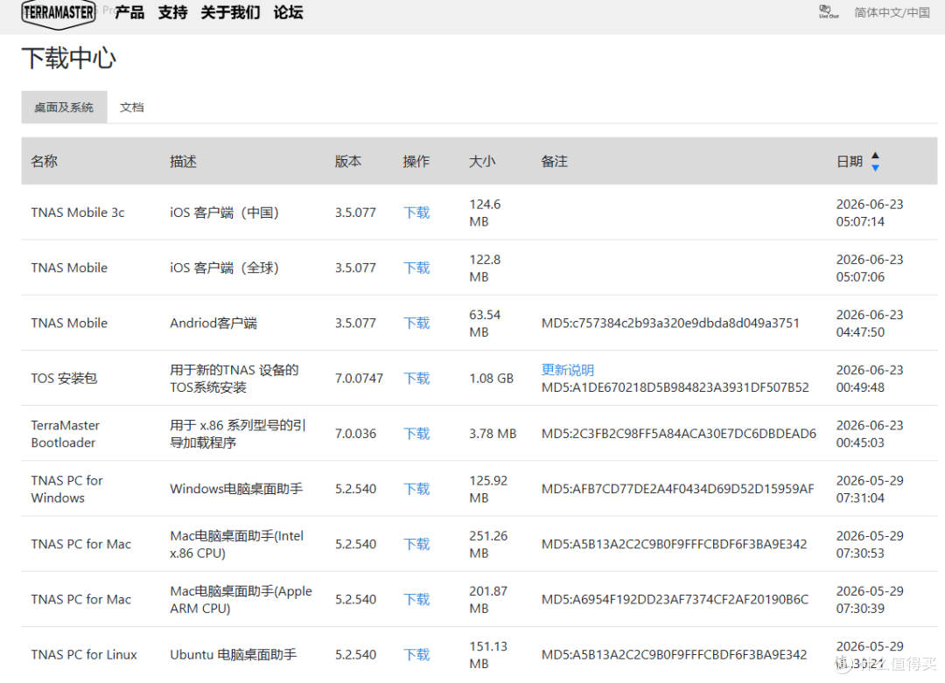Click the 描述 column header
Image resolution: width=945 pixels, height=683 pixels.
coord(183,162)
